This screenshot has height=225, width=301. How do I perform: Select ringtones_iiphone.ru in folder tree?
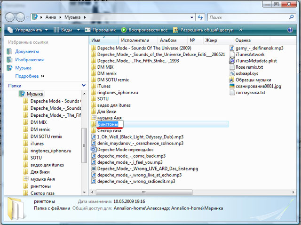coord(51,151)
